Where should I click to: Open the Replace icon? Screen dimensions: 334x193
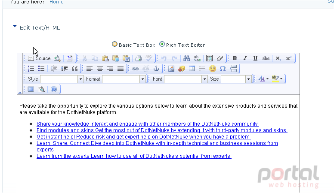pos(197,58)
